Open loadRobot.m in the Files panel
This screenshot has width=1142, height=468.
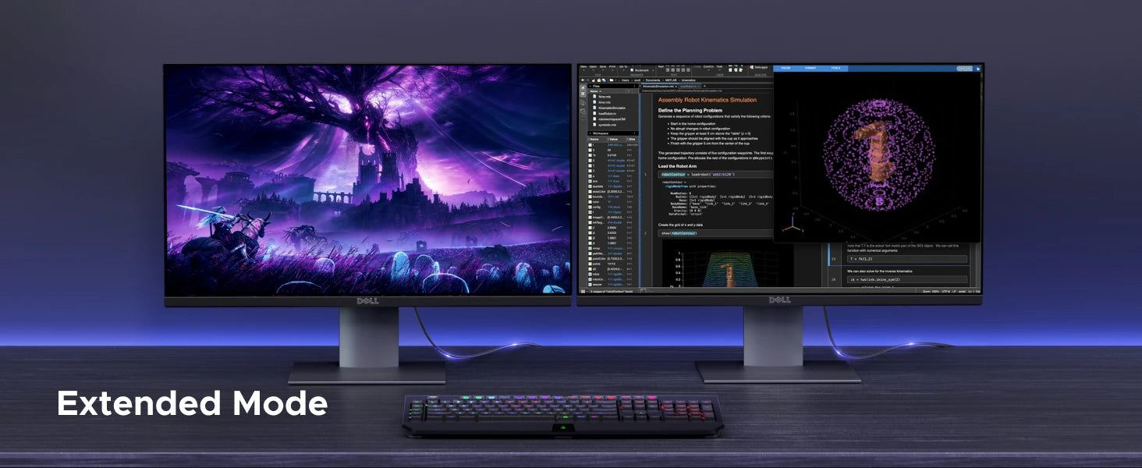pyautogui.click(x=605, y=114)
